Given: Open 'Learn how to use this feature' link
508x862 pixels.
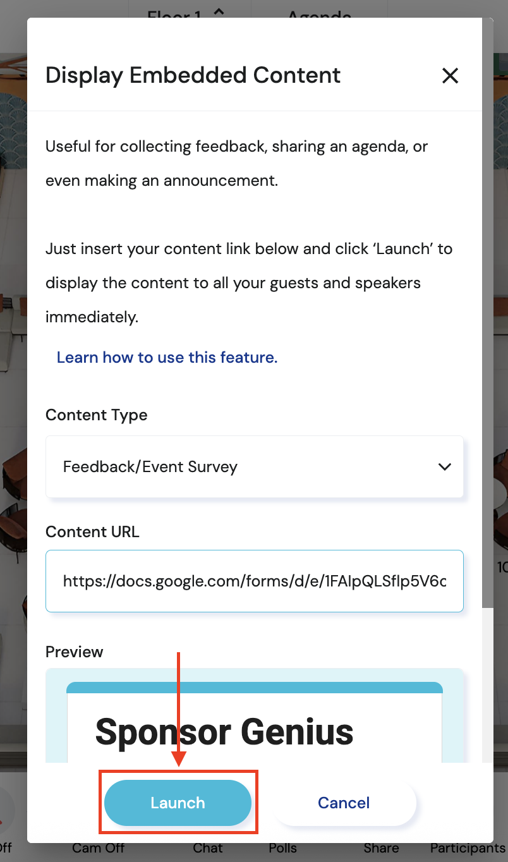Looking at the screenshot, I should click(x=167, y=358).
